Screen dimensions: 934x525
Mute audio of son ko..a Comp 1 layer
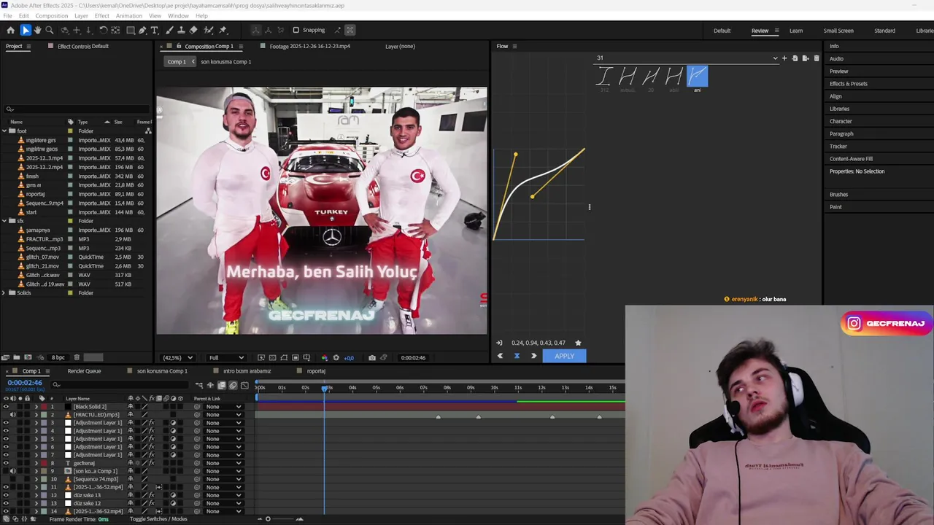coord(12,471)
